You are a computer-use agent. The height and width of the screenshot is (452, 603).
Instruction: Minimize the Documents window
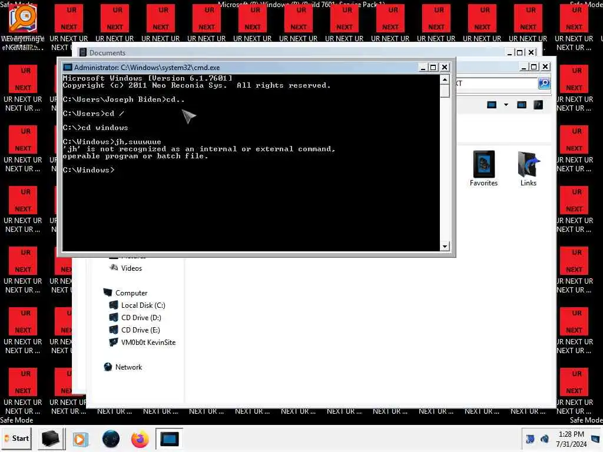tap(509, 52)
